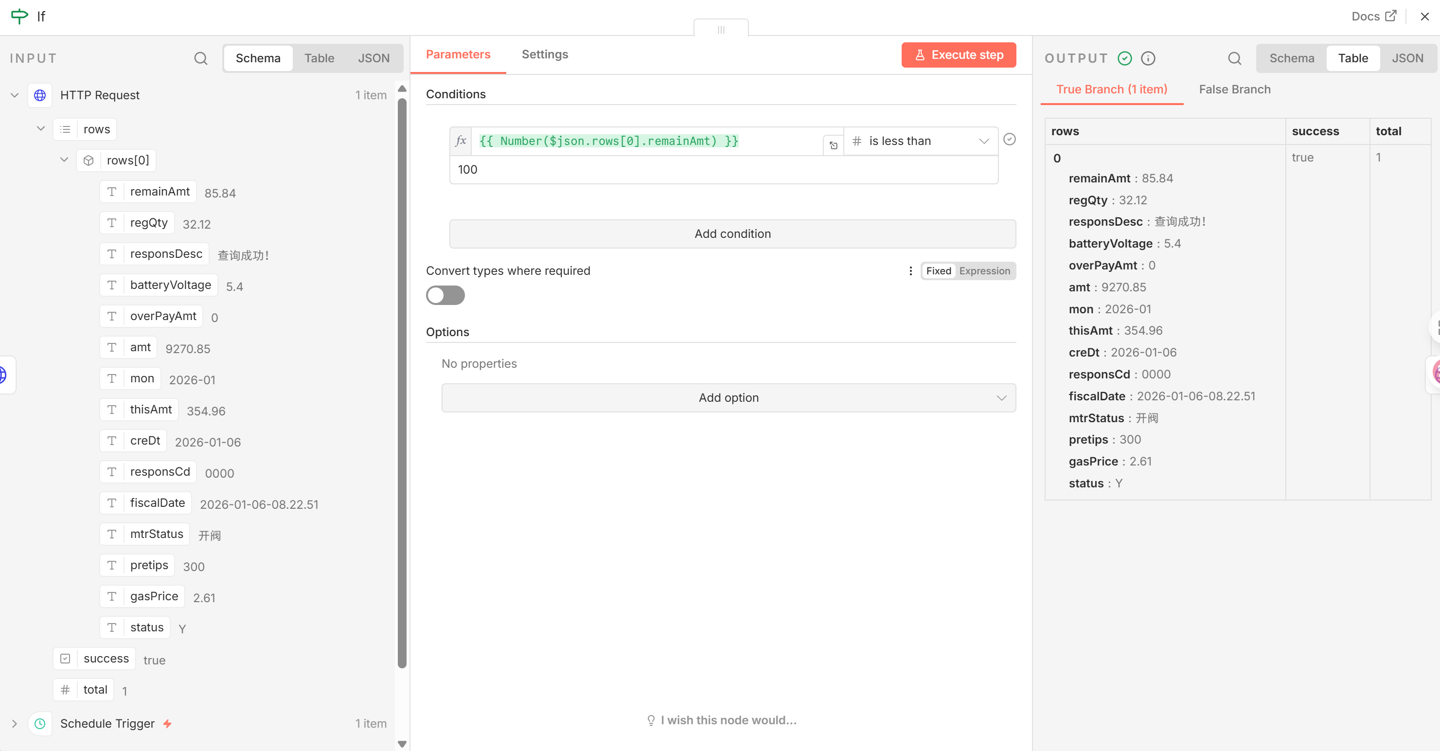
Task: Switch to the Settings tab
Action: click(545, 54)
